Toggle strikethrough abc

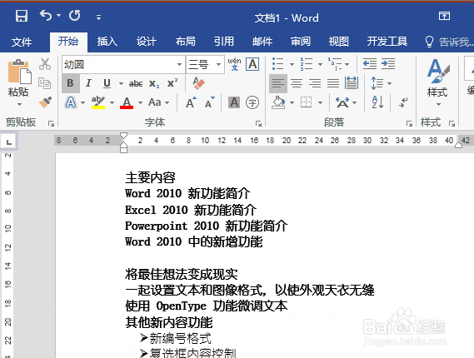(136, 83)
